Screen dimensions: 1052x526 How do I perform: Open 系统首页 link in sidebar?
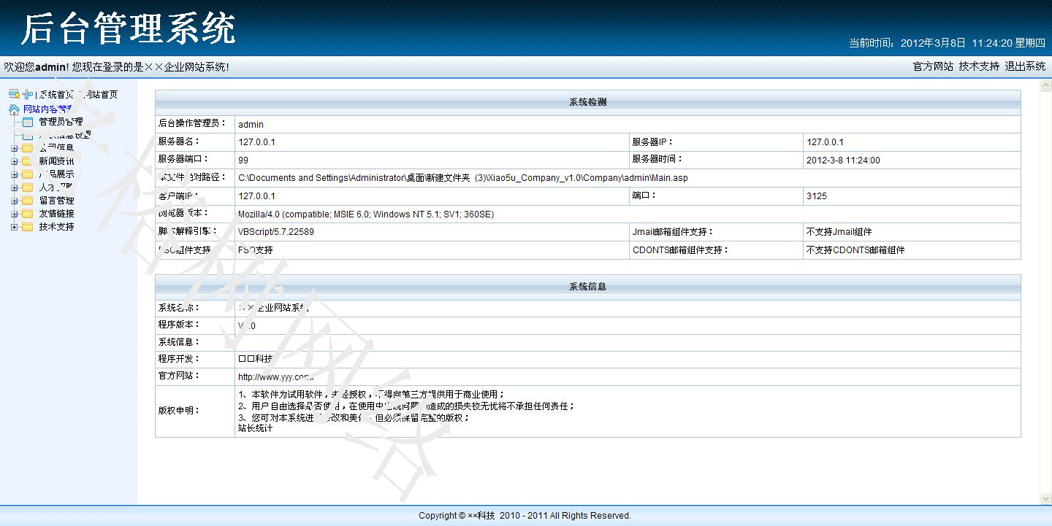[56, 95]
